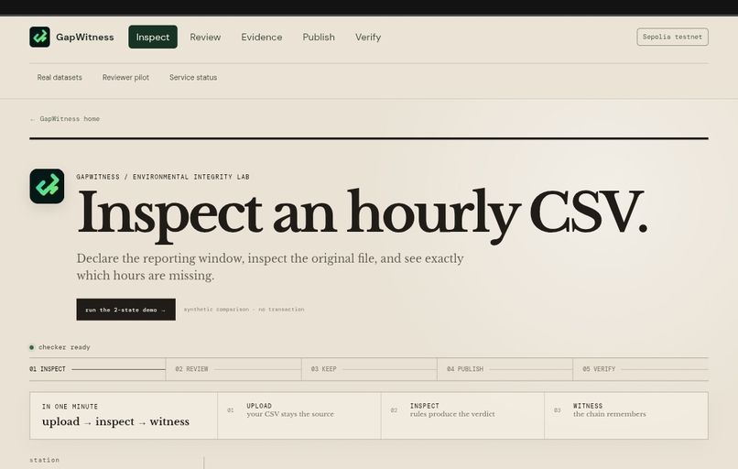Viewport: 738px width, 469px height.
Task: Select step 03 KEEP in the stepper
Action: [370, 369]
